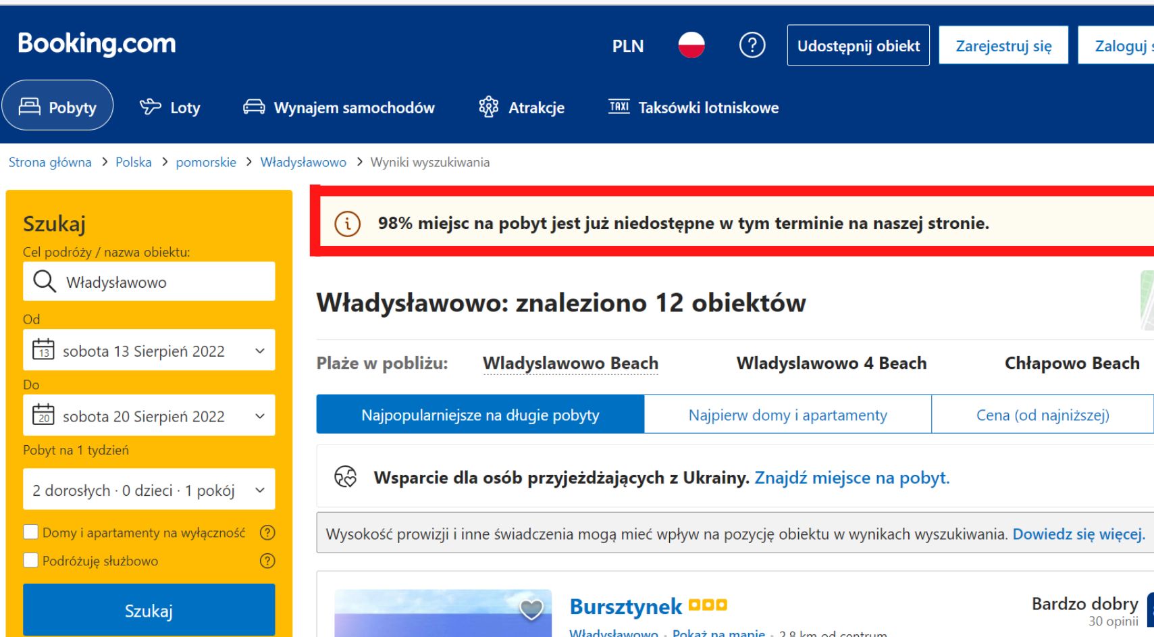Tick Domy i apartamenty na wyłączność checkbox

(x=31, y=532)
